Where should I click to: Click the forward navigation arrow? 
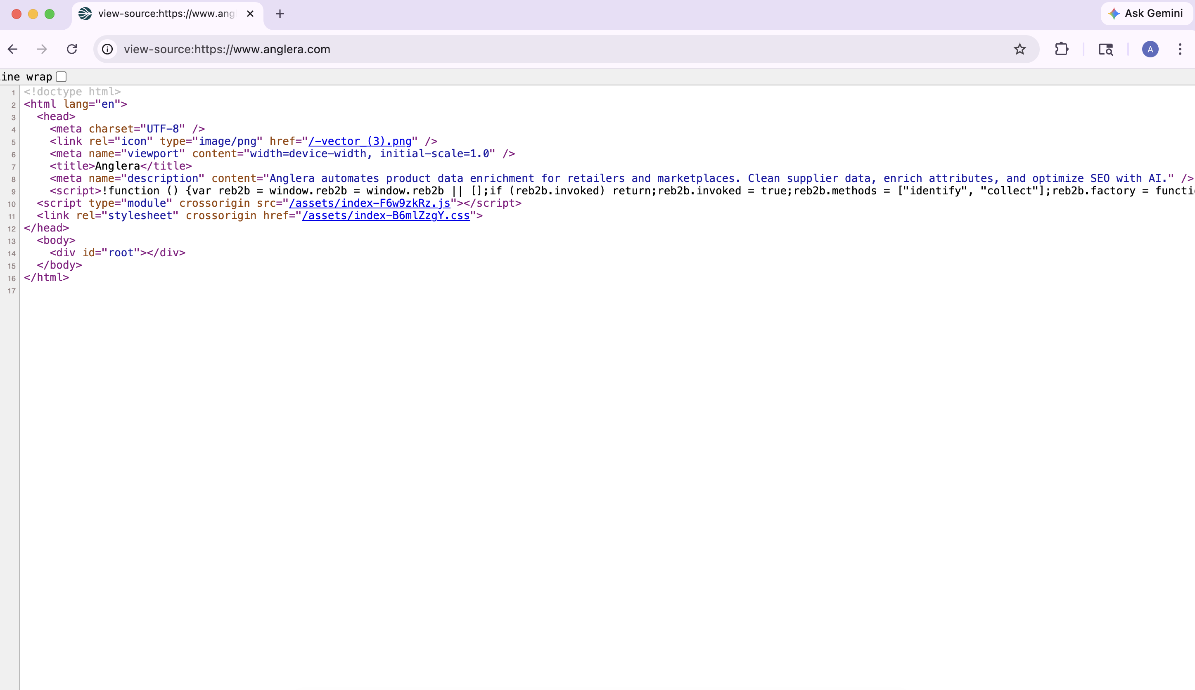click(42, 49)
